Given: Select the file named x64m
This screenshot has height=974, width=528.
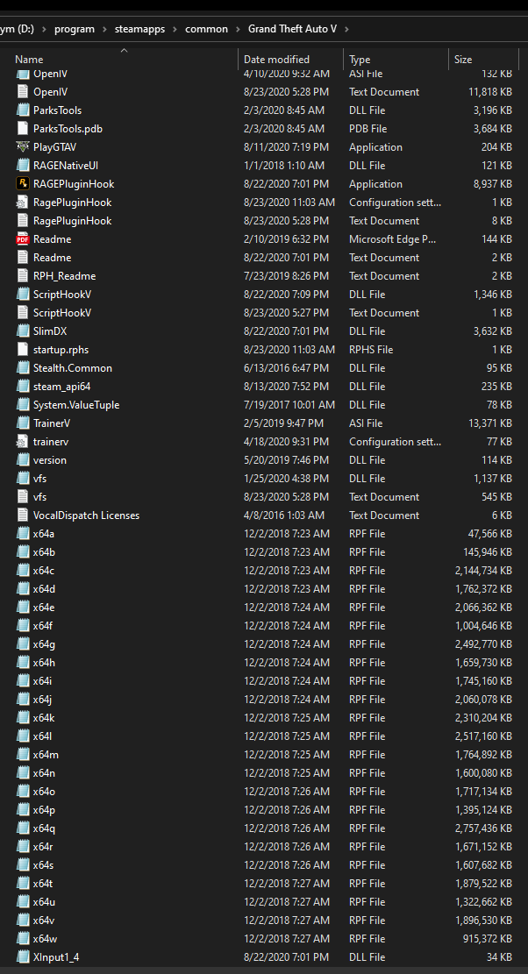Looking at the screenshot, I should 46,755.
